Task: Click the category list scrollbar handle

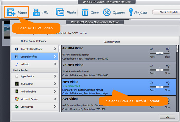Action: [x=59, y=49]
